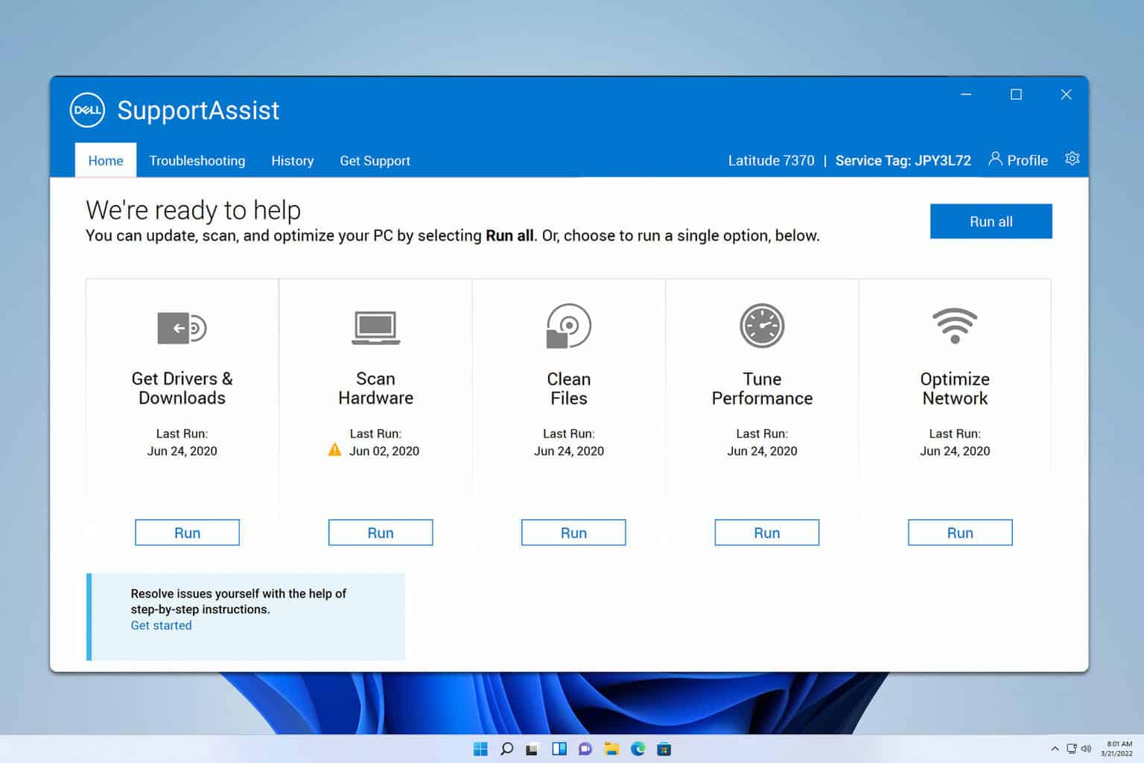Click the Run all button

(991, 221)
